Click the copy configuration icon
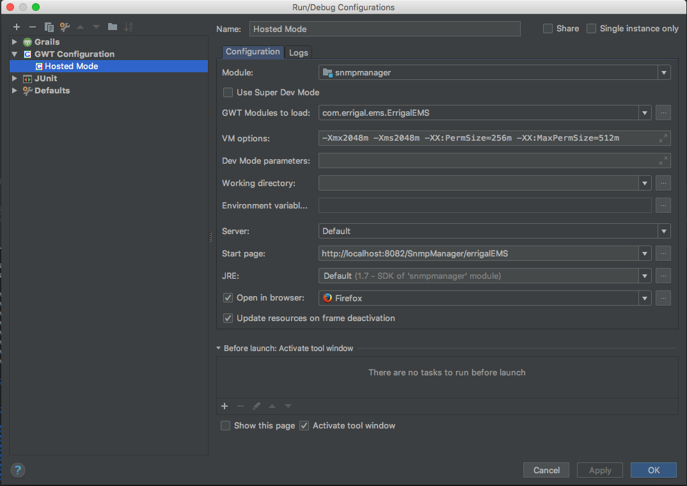Viewport: 687px width, 486px height. pos(49,27)
